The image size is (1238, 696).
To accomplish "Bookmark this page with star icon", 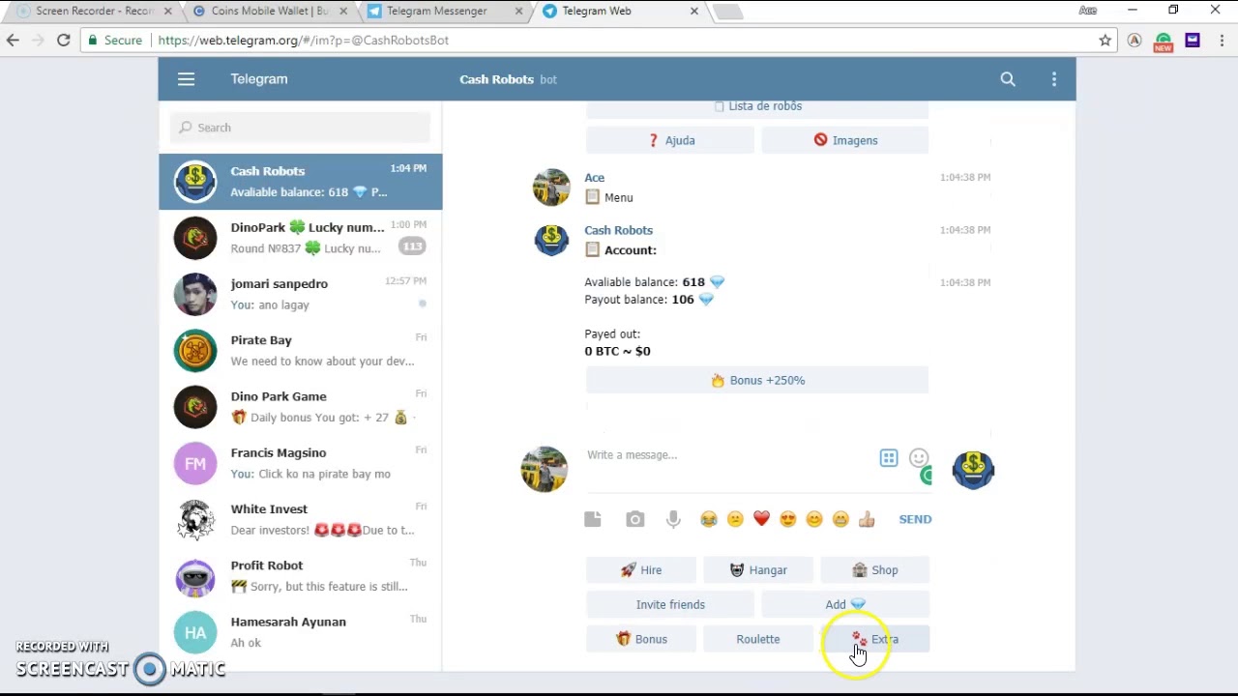I will [x=1105, y=41].
